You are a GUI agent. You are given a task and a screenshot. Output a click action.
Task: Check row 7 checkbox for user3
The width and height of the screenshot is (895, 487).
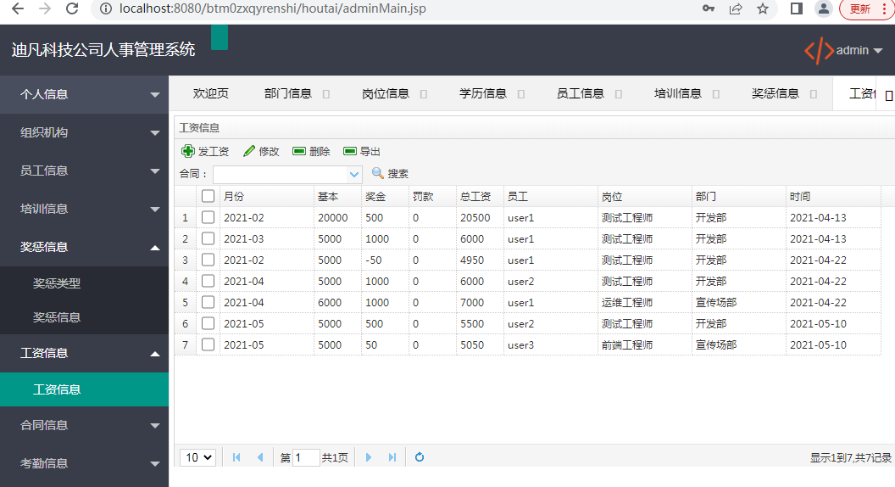(208, 344)
